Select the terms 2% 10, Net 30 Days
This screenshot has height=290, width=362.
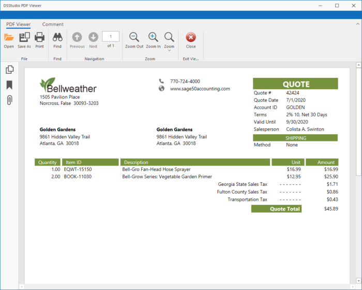(307, 115)
